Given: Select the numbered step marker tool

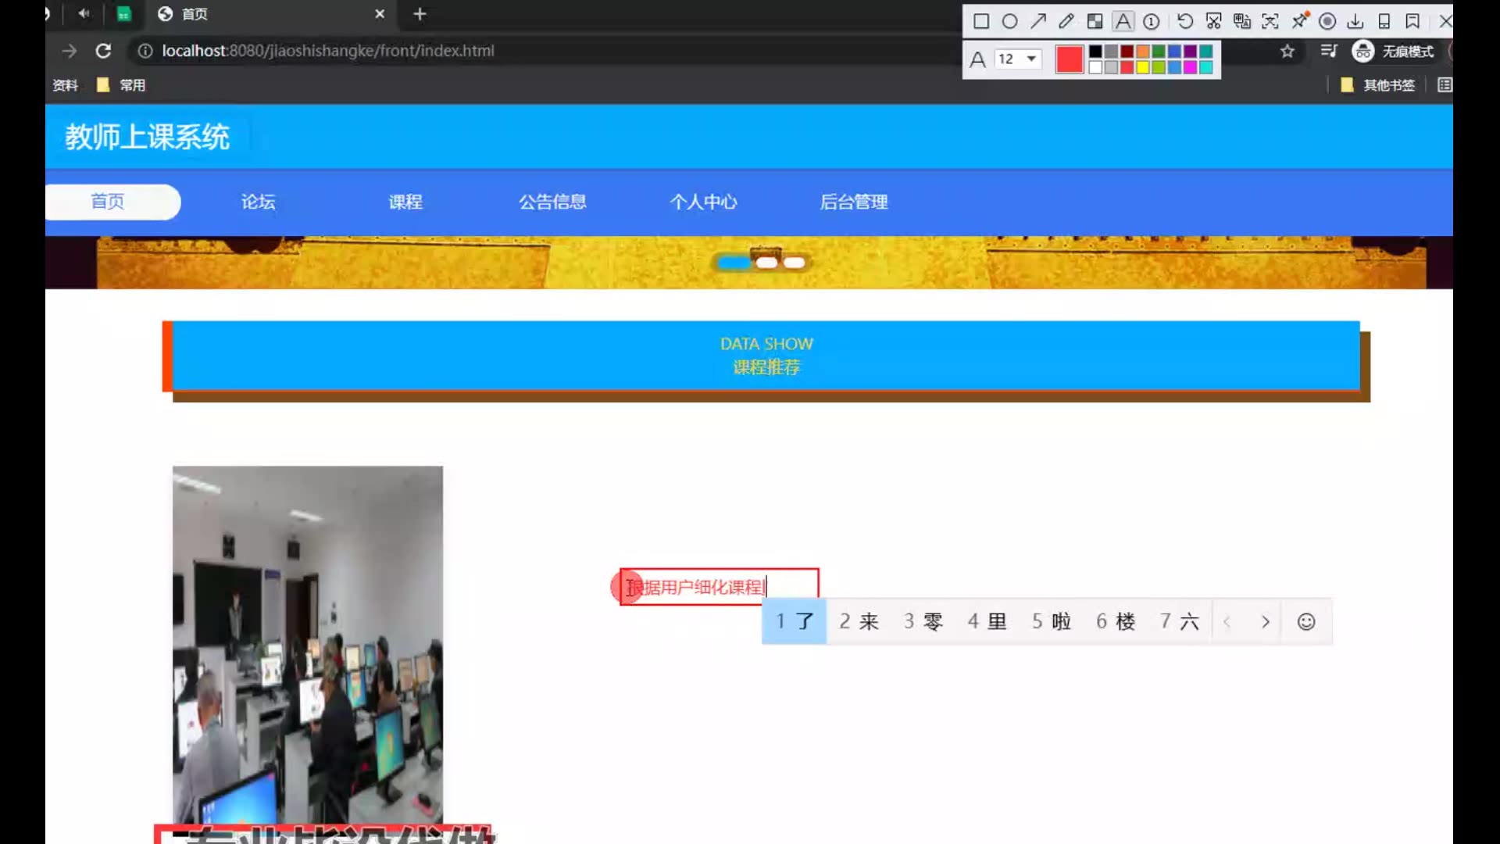Looking at the screenshot, I should (1152, 21).
